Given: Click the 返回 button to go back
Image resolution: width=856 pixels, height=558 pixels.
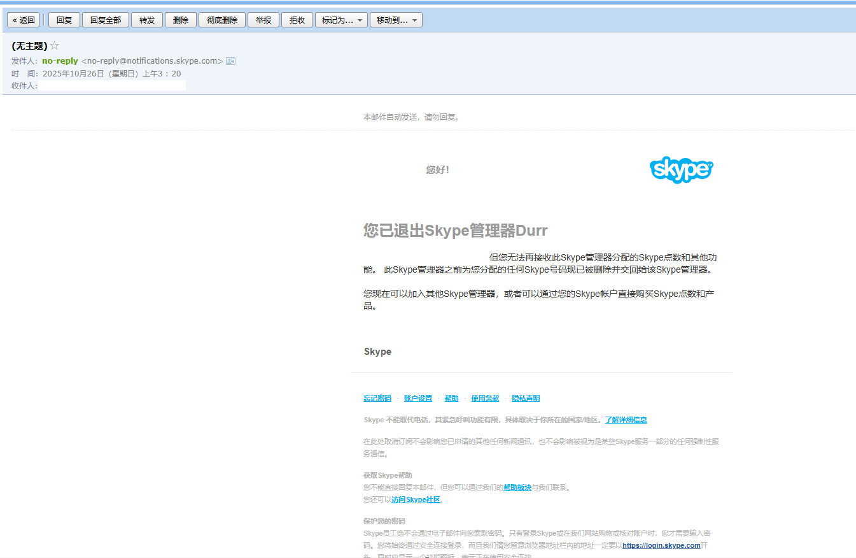Looking at the screenshot, I should (23, 19).
